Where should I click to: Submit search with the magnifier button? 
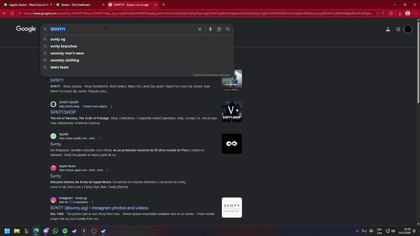tap(228, 29)
